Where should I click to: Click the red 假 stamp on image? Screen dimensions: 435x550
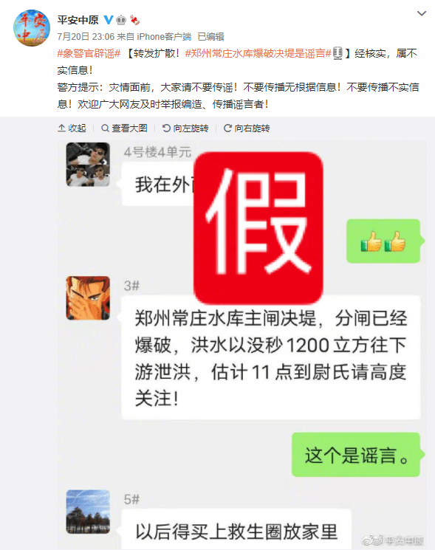[258, 227]
